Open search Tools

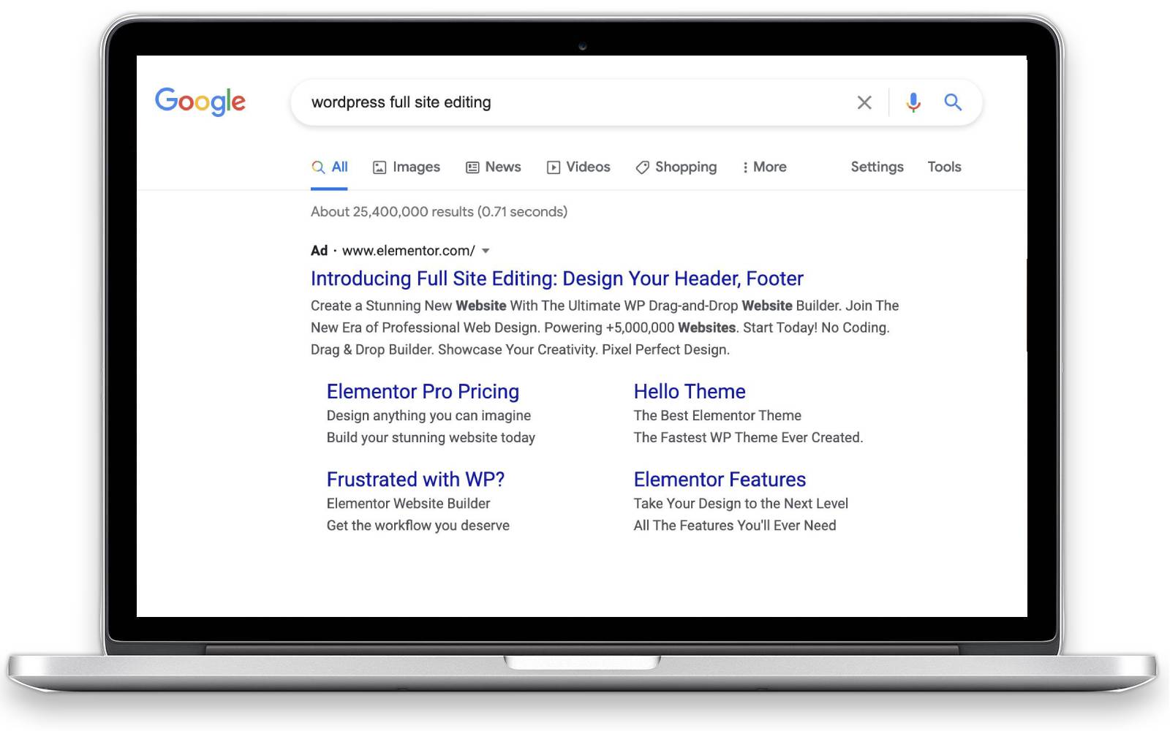point(944,167)
